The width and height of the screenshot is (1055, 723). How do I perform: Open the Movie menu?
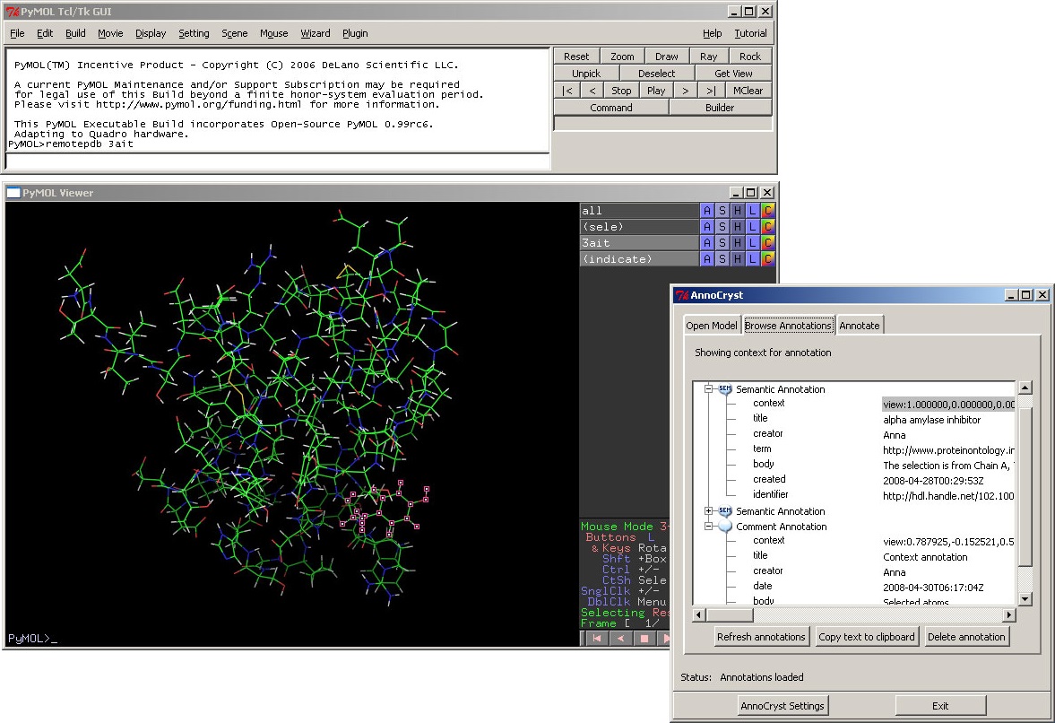(110, 33)
